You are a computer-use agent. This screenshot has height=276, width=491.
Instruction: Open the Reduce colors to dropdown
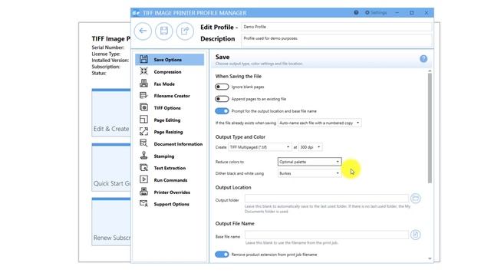click(309, 162)
